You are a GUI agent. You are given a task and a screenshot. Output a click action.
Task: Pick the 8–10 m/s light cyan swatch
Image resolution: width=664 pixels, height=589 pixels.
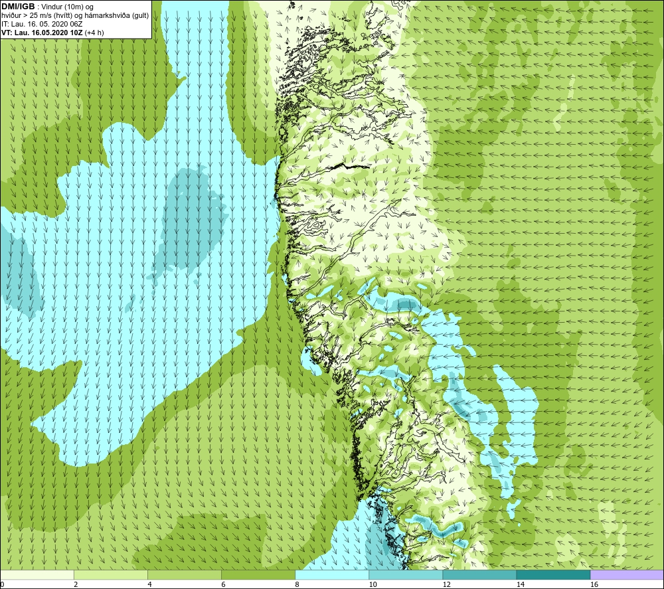[x=332, y=574]
